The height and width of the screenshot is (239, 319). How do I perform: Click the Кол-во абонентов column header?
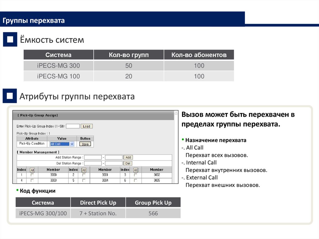(x=199, y=55)
